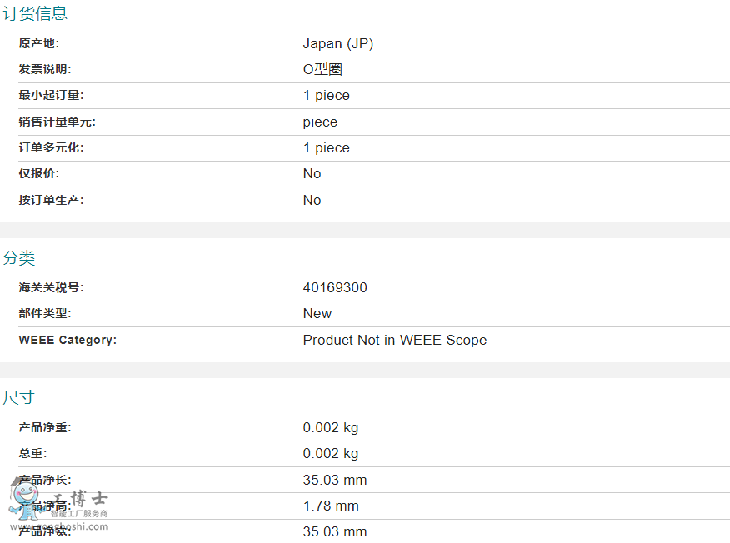Screen dimensions: 730x543
Task: Click the 原产地 label
Action: 39,43
